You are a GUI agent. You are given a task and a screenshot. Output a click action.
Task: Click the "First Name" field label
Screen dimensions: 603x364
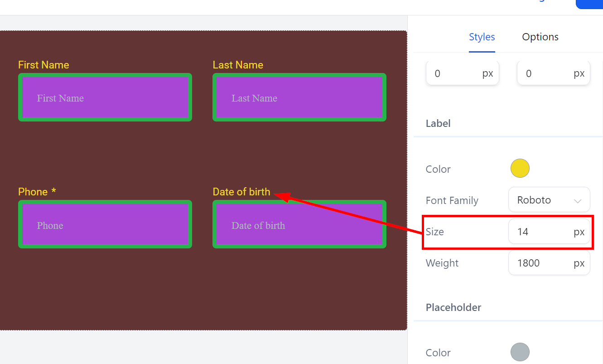[43, 65]
